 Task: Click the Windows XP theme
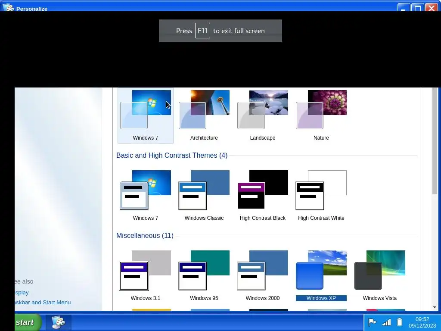click(x=321, y=276)
